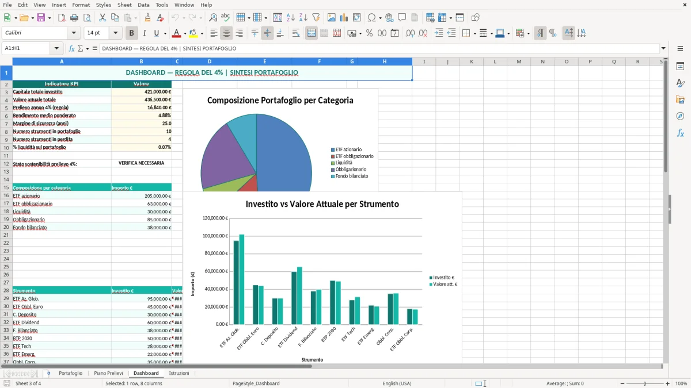The image size is (691, 388).
Task: Click the Save document icon
Action: coord(41,18)
